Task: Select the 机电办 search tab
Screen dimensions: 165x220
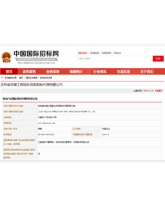Action: pyautogui.click(x=118, y=53)
